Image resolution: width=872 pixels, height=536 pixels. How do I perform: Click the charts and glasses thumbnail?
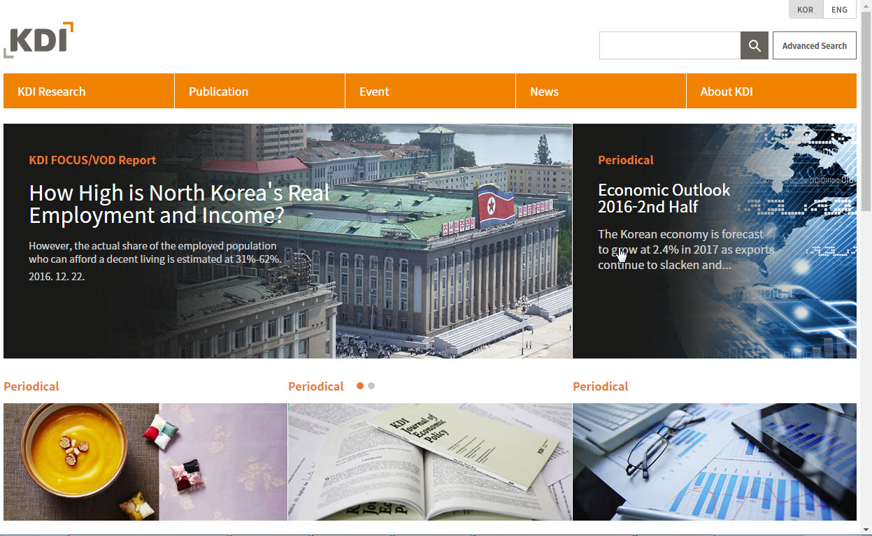(x=714, y=461)
